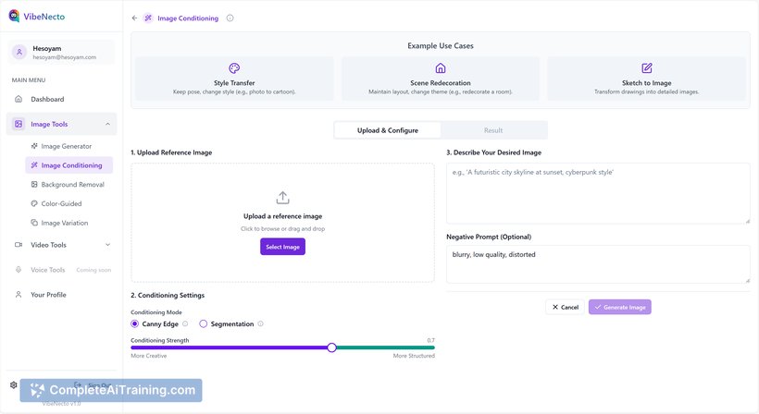Click the Conditioning Strength slider handle
759x414 pixels.
point(331,347)
